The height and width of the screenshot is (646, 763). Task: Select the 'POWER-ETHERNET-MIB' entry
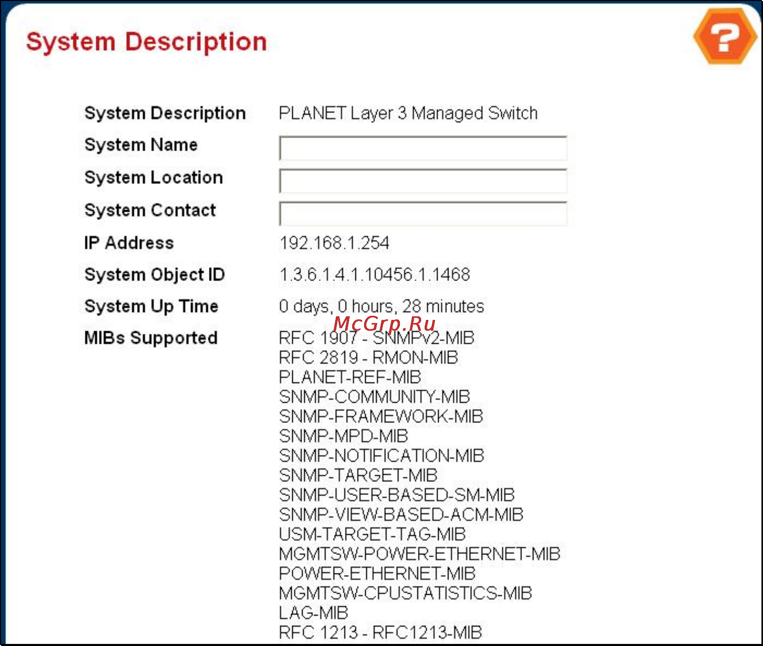tap(377, 574)
